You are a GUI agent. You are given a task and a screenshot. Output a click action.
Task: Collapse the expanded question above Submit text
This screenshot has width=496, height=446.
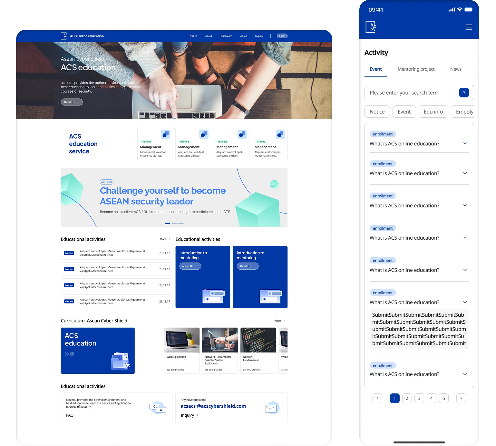coord(465,302)
